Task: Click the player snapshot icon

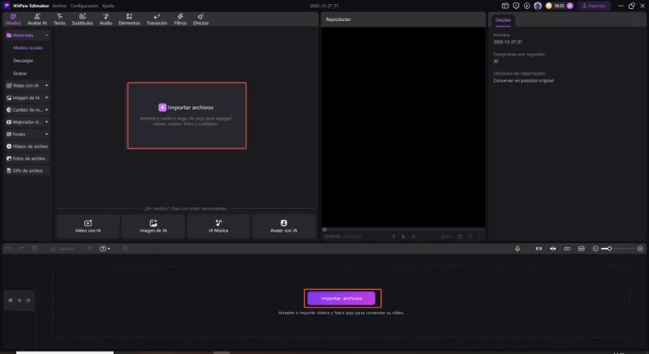Action: [460, 237]
